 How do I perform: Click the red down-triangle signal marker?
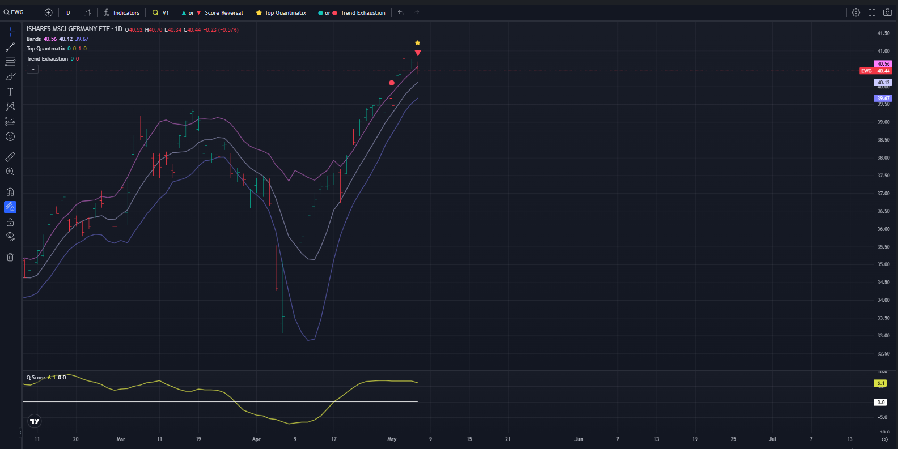(x=418, y=53)
